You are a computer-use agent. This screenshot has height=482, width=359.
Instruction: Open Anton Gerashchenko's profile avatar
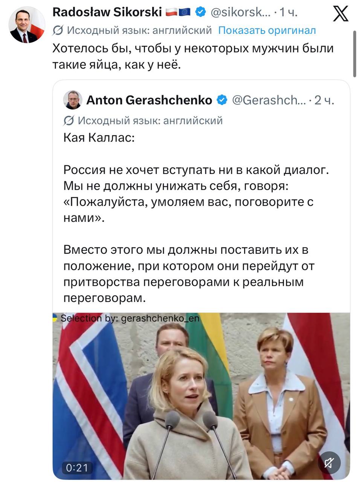pyautogui.click(x=73, y=100)
